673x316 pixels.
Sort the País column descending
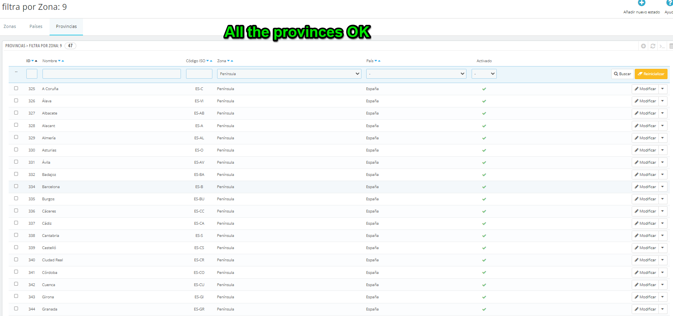coord(376,61)
